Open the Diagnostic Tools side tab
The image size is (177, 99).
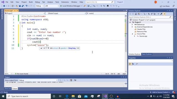click(x=175, y=15)
